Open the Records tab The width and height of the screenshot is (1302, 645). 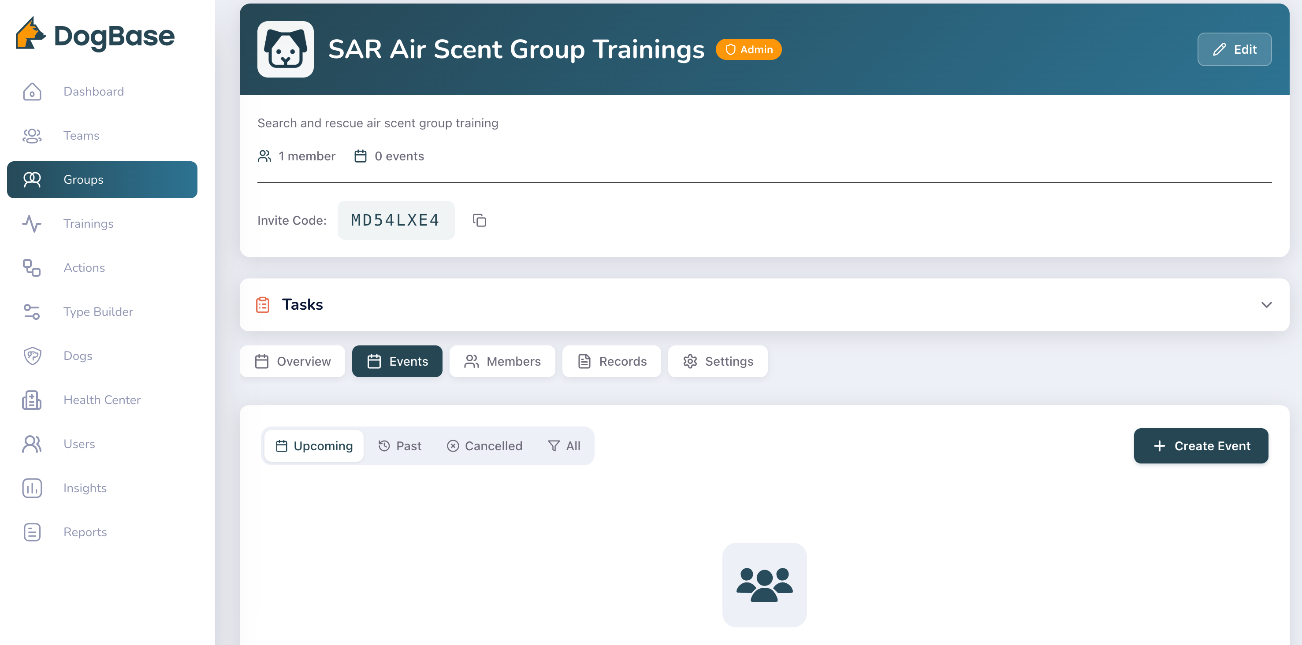(612, 362)
